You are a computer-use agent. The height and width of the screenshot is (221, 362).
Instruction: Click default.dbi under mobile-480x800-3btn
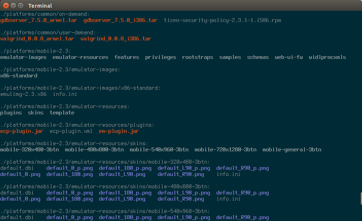coord(17,193)
